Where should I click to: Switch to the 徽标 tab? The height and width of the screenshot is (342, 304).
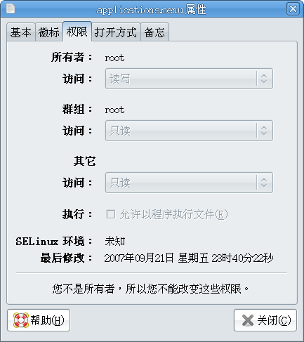tap(49, 32)
